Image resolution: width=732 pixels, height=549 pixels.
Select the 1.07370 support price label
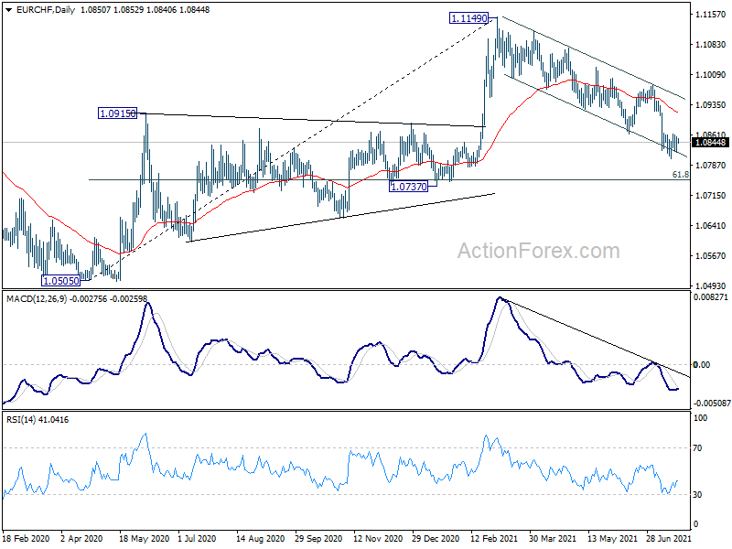[408, 187]
